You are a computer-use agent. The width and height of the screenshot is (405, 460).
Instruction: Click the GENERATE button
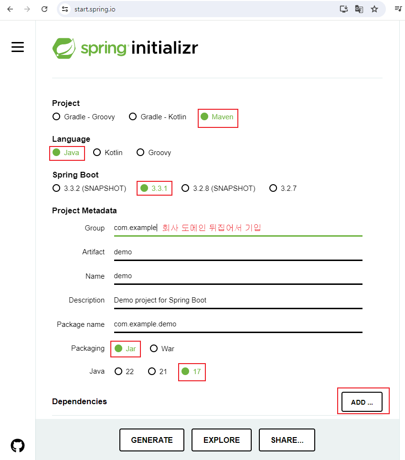pos(152,440)
